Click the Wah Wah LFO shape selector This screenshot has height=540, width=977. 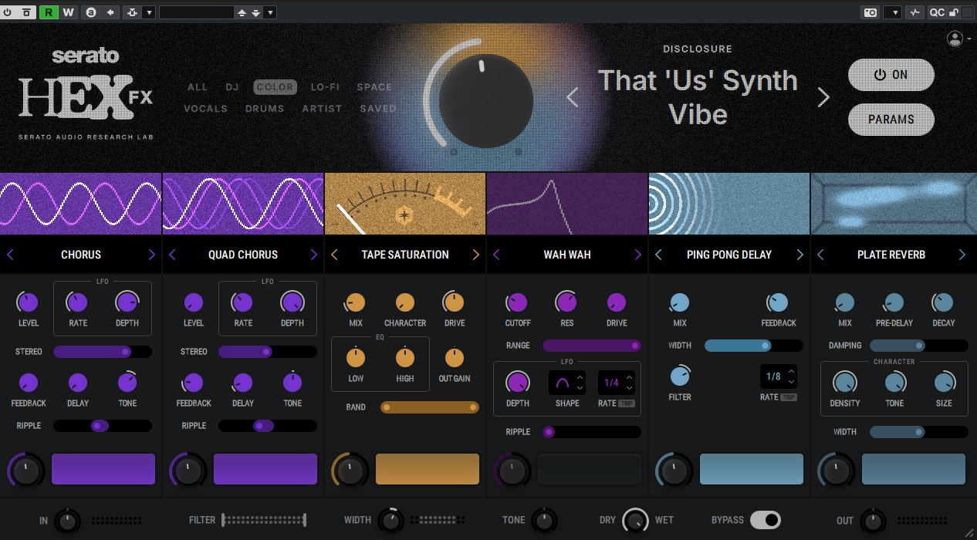click(567, 382)
